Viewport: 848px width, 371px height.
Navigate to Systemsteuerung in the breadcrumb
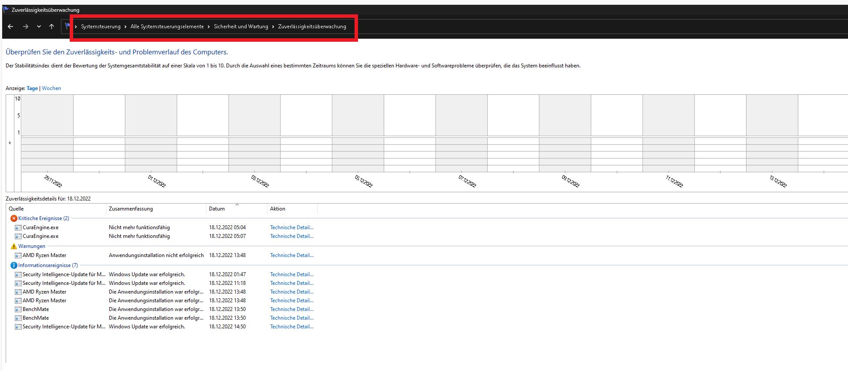[x=101, y=27]
